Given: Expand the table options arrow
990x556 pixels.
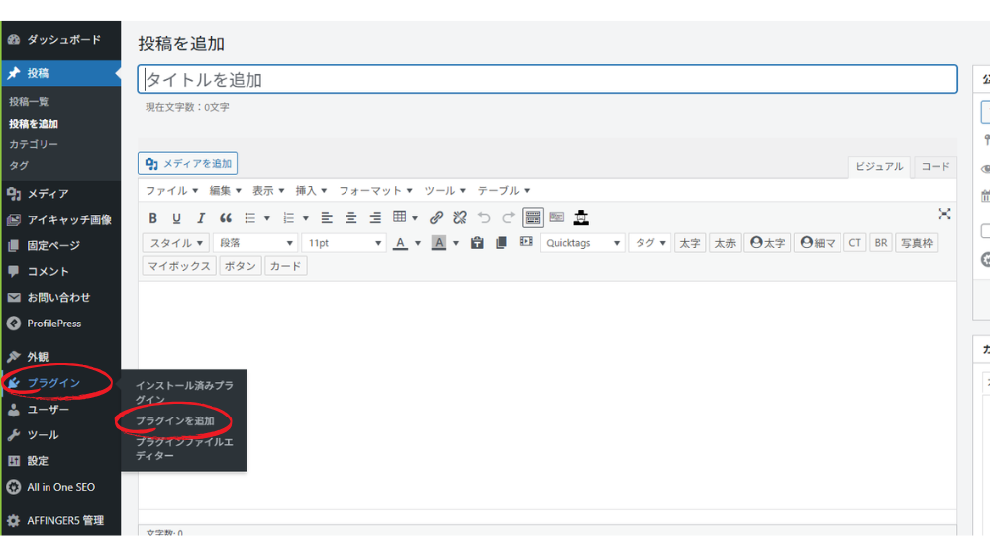Looking at the screenshot, I should (415, 219).
